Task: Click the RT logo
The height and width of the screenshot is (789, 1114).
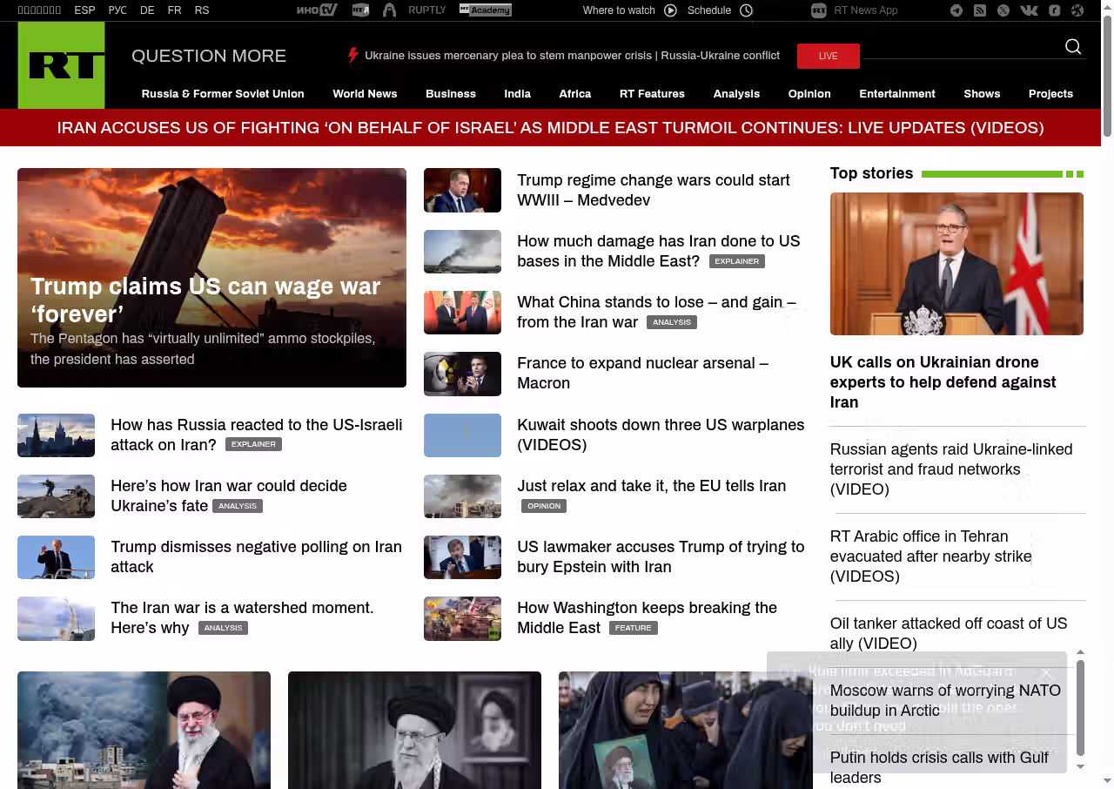Action: pos(61,65)
